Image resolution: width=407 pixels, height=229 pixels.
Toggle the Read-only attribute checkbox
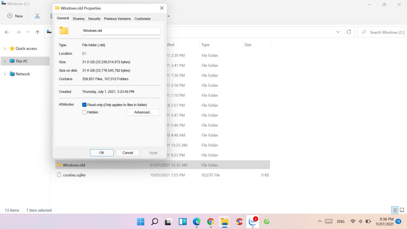click(x=84, y=105)
